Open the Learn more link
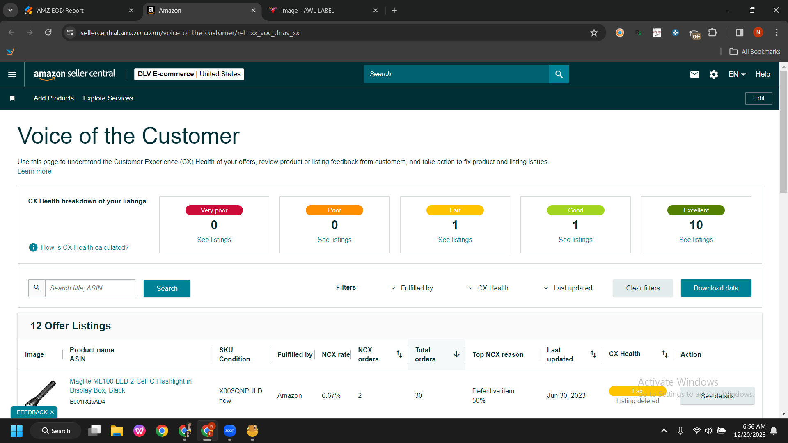 coord(34,171)
